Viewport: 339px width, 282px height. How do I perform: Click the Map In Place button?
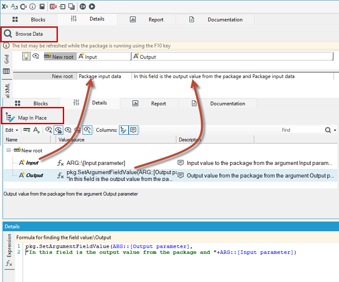[x=32, y=118]
